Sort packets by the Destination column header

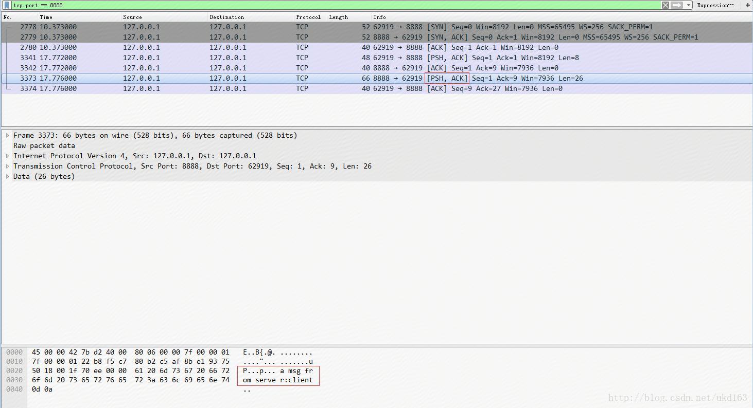[251, 17]
